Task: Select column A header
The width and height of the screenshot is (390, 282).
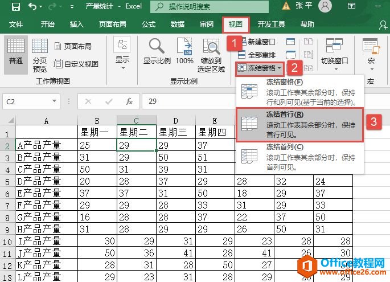Action: point(47,121)
